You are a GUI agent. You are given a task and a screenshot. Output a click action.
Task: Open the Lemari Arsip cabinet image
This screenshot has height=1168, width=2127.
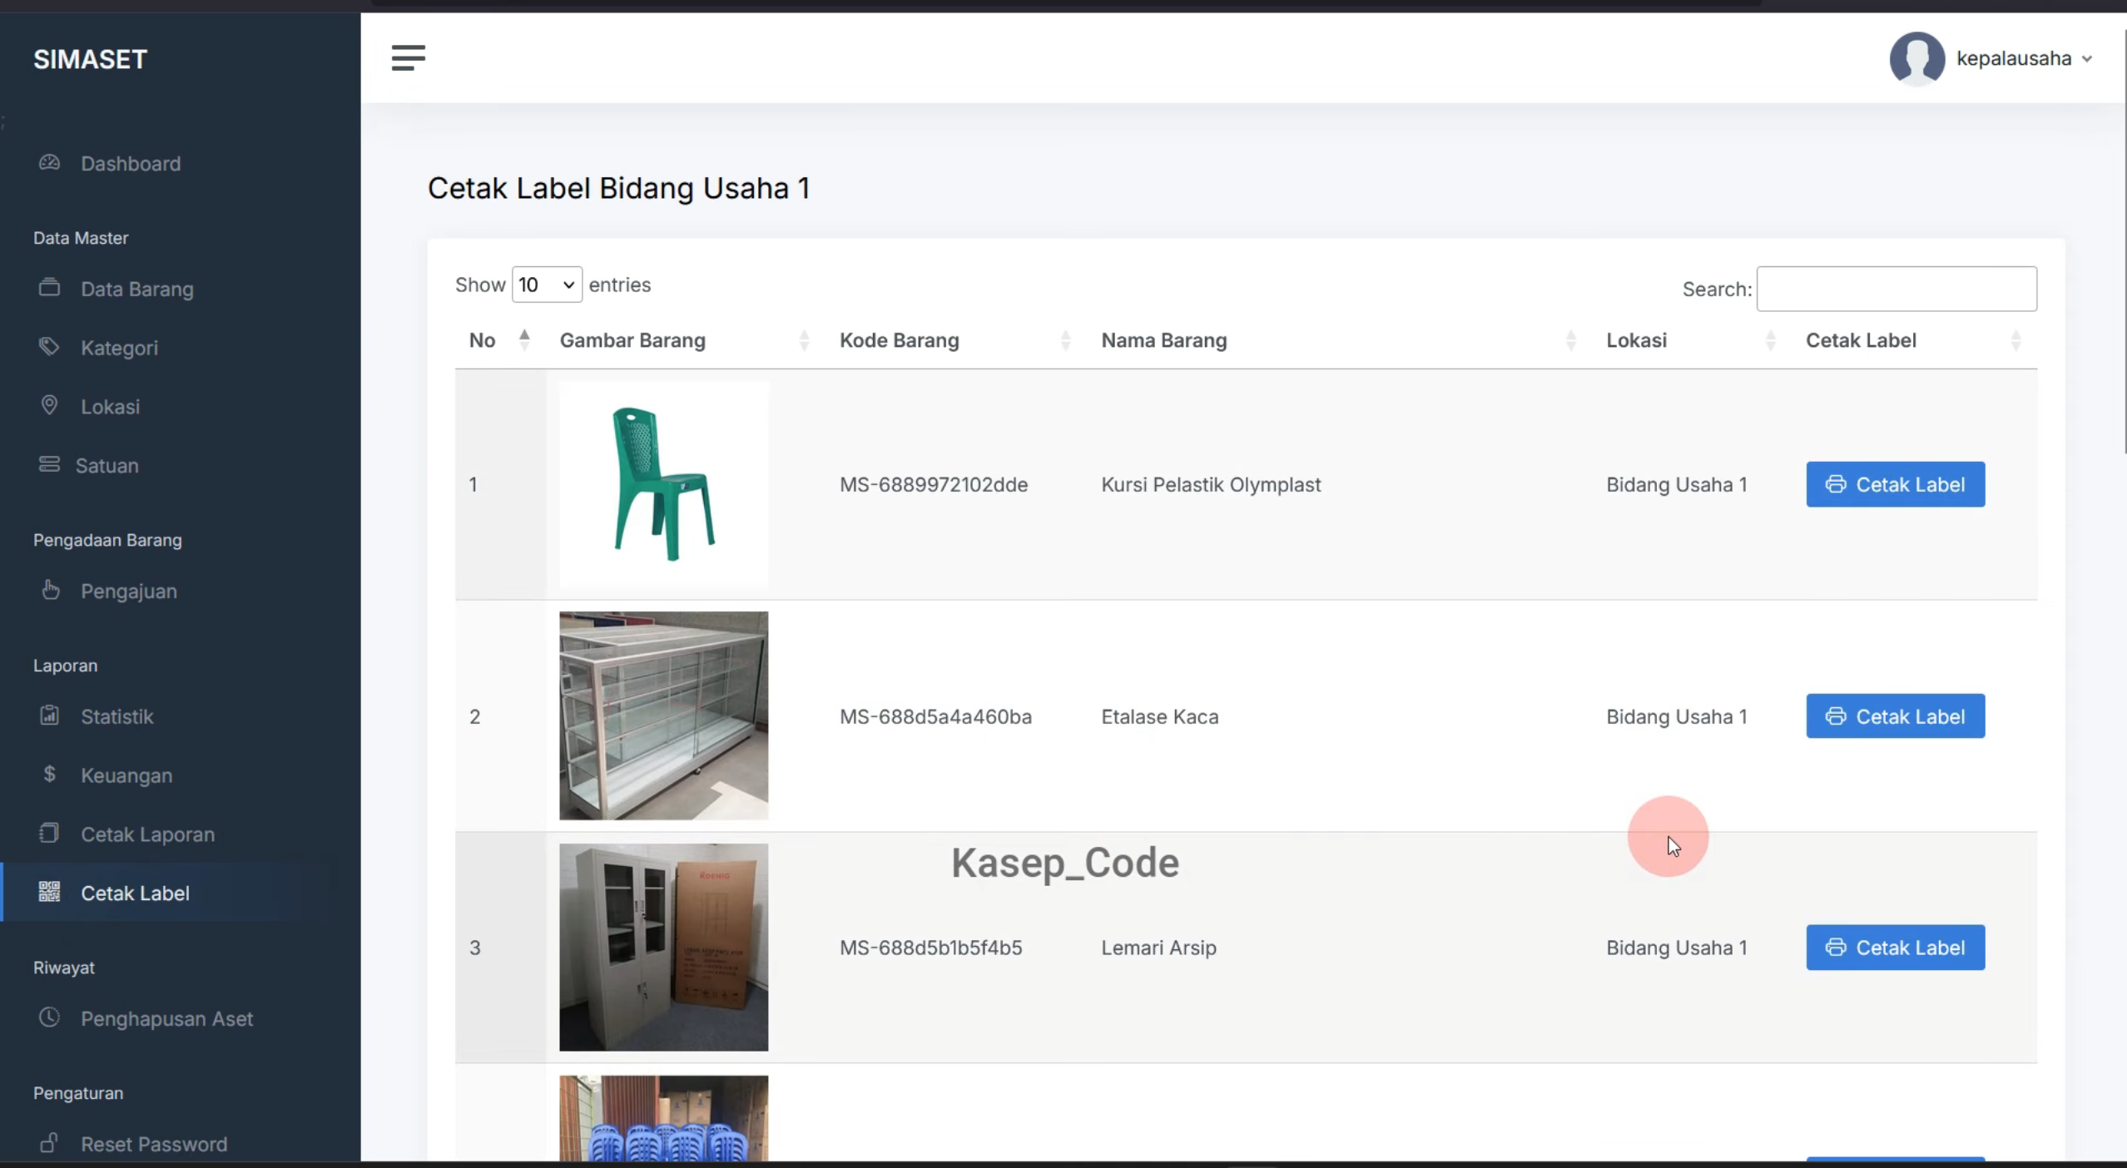tap(663, 947)
